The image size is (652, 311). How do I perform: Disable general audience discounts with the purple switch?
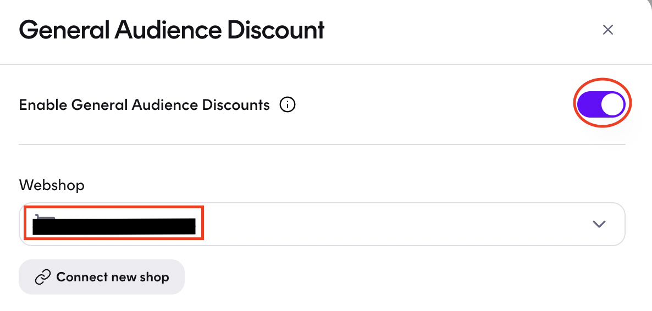point(601,104)
